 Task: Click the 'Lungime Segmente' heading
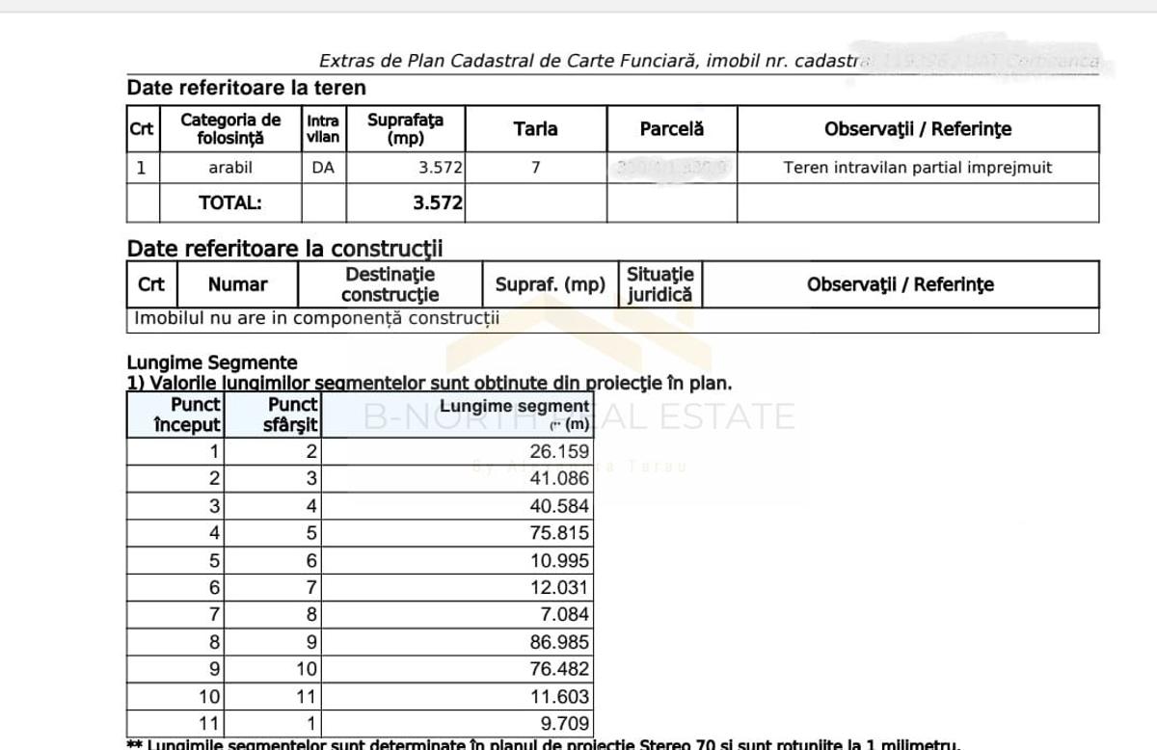pyautogui.click(x=212, y=363)
